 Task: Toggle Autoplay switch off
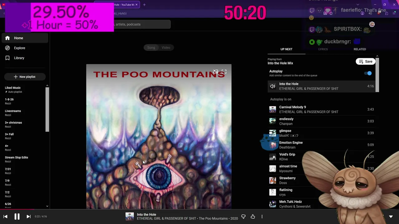click(368, 73)
